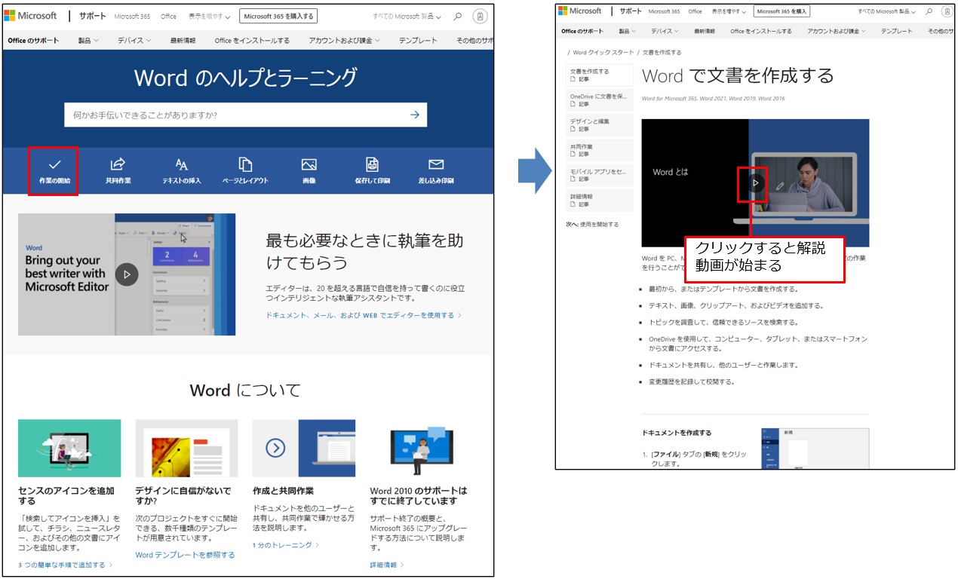The width and height of the screenshot is (958, 579).
Task: Click 差し込み印刷 envelope icon
Action: (436, 164)
